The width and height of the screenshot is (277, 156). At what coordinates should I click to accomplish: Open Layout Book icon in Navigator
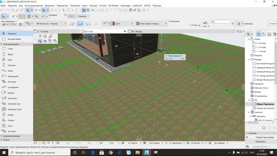click(269, 34)
